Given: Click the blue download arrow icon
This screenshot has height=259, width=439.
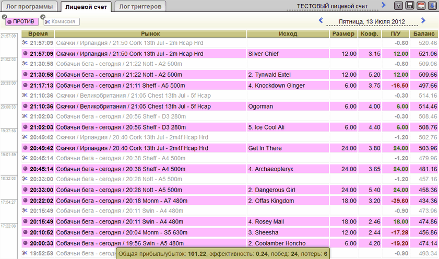Looking at the screenshot, I should pyautogui.click(x=432, y=6).
